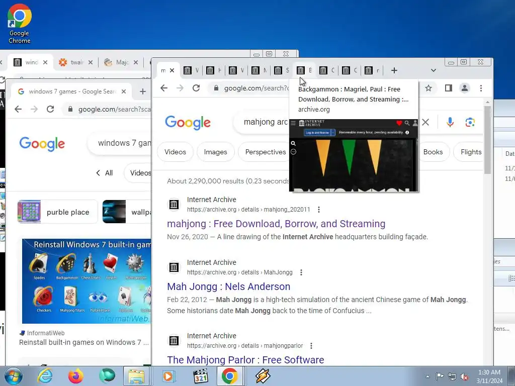Viewport: 515px width, 386px height.
Task: Search by image with Google Lens icon
Action: (470, 122)
